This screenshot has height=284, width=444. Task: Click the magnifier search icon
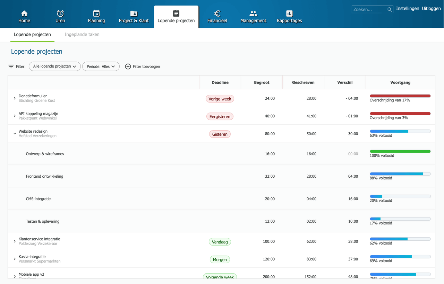[390, 10]
